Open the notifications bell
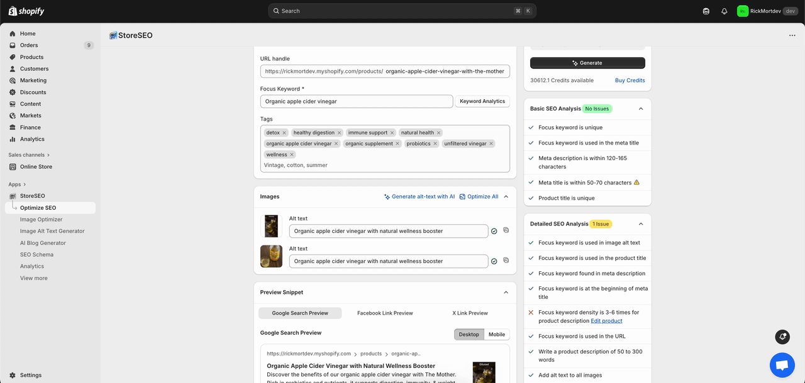This screenshot has width=805, height=383. pyautogui.click(x=724, y=11)
